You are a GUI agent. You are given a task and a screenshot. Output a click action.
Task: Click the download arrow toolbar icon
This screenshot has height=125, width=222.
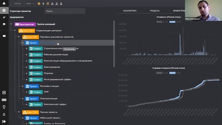[x=52, y=3]
